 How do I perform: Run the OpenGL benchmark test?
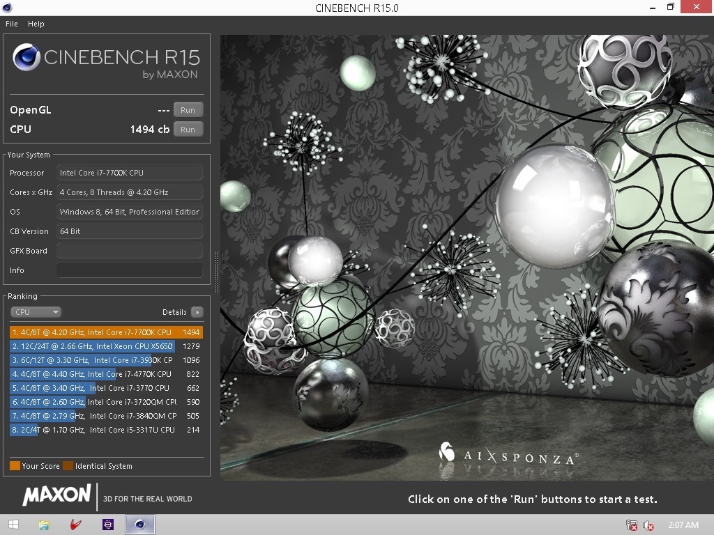click(x=188, y=109)
